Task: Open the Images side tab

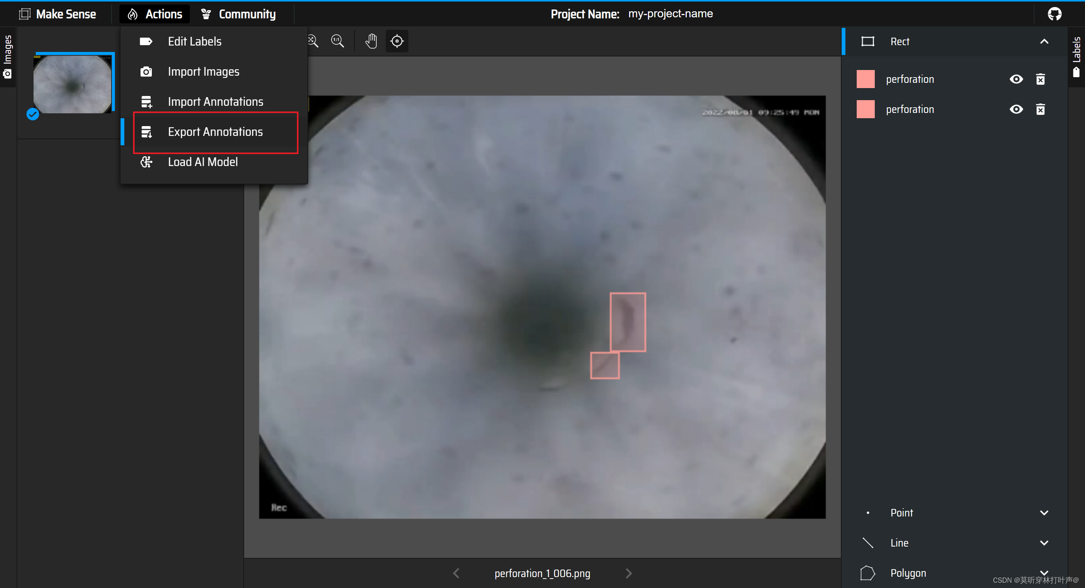Action: point(8,57)
